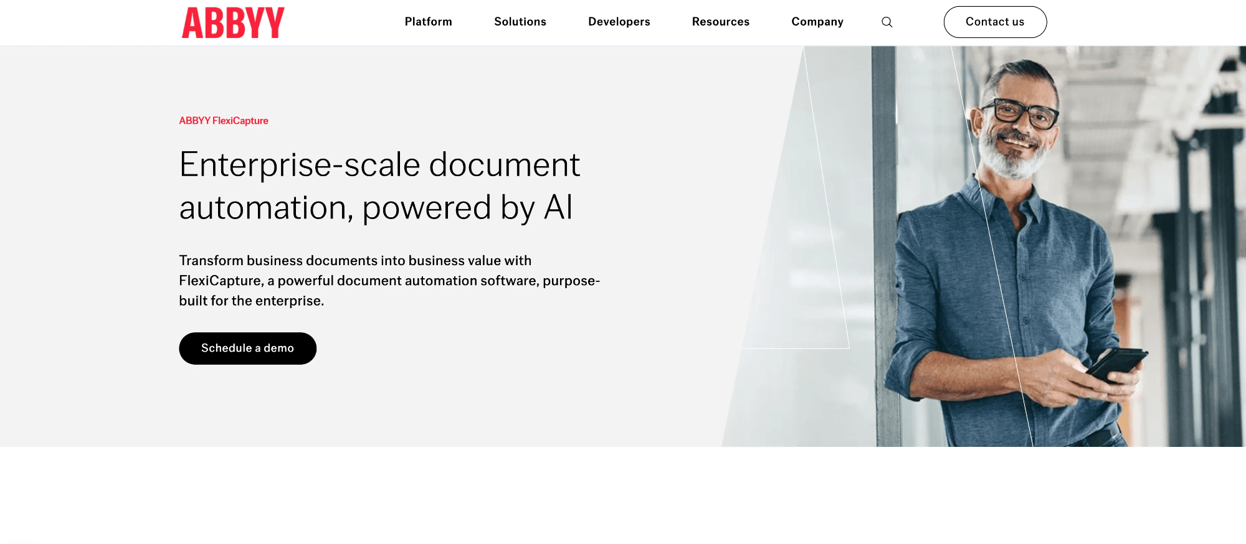Click the paragraph starting 'Transform business documents'
Viewport: 1246px width, 544px height.
(x=389, y=281)
